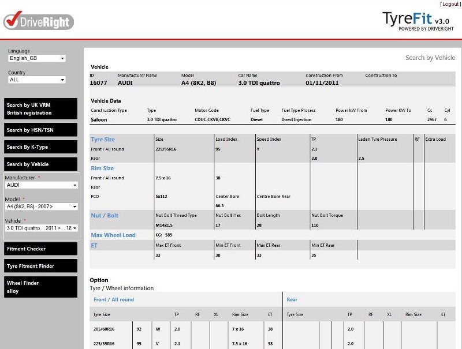Viewport: 462px width, 349px height.
Task: Select Search by Vehicle menu item
Action: [x=40, y=164]
